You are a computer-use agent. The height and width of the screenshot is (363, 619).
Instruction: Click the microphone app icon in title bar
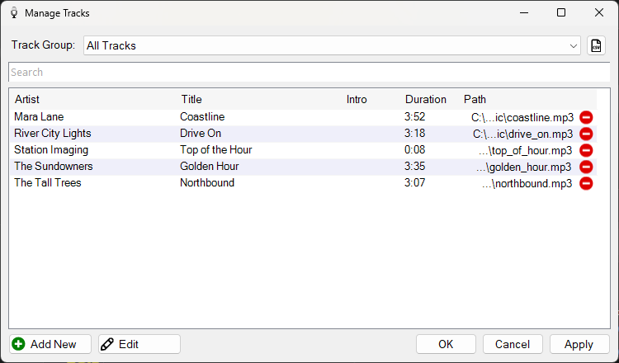[x=14, y=13]
